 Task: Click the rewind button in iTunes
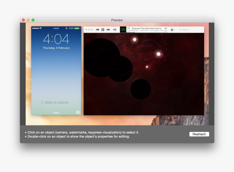(97, 30)
